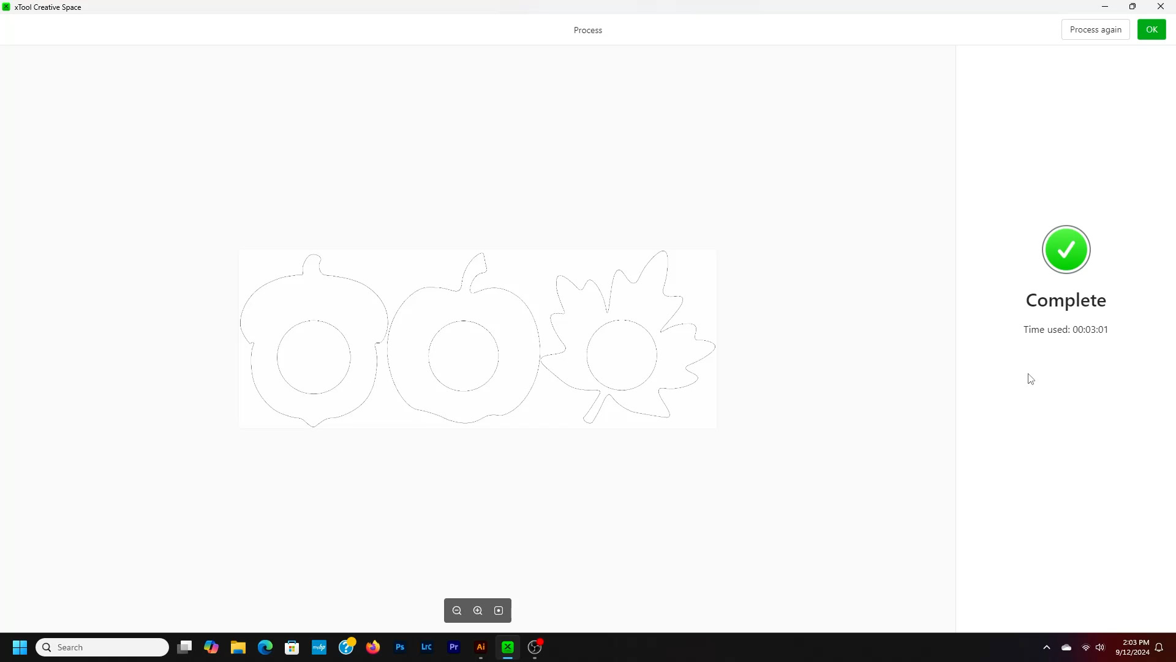Click the Process again button

1095,29
